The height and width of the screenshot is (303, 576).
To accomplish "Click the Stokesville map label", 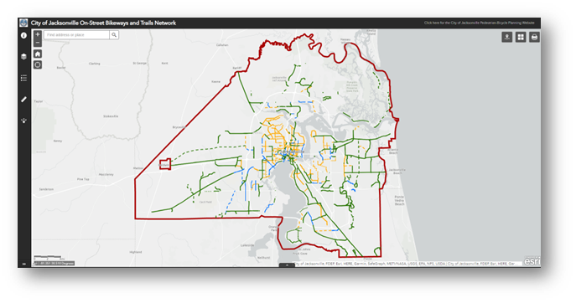I will coord(111,116).
